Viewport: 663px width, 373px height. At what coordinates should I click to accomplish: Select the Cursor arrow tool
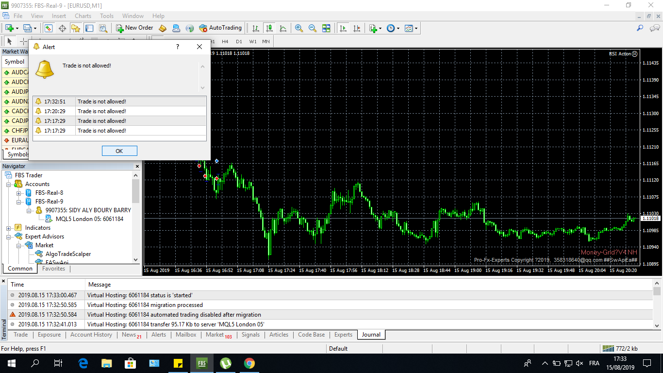(9, 42)
